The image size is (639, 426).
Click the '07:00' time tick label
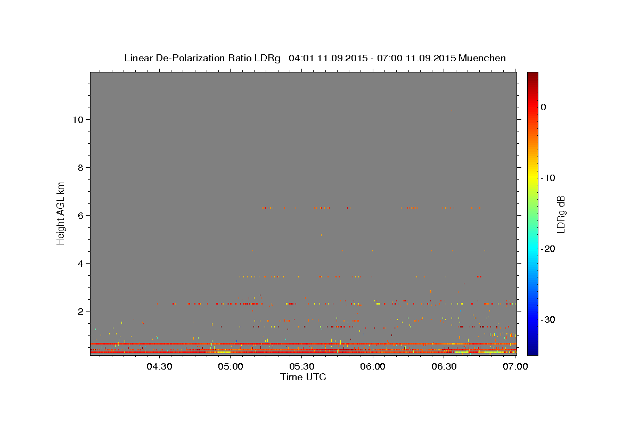[515, 366]
